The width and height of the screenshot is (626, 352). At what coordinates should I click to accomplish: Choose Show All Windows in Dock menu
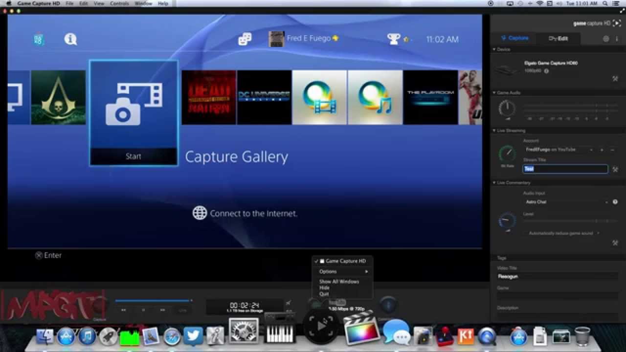[342, 282]
